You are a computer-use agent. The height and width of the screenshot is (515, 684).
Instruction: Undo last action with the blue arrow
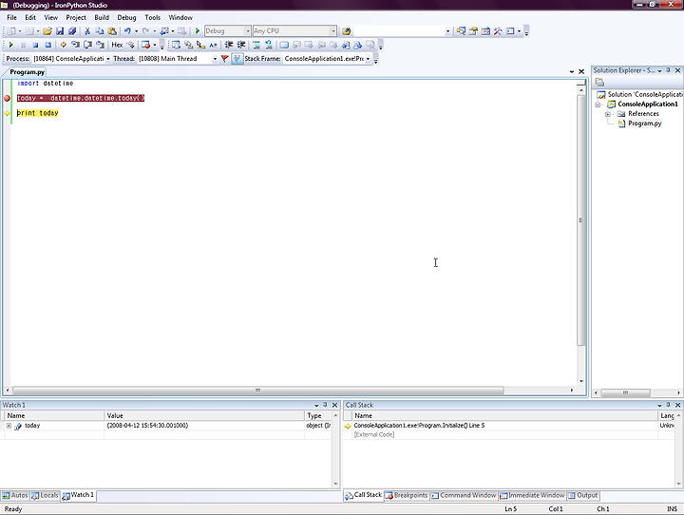(127, 31)
